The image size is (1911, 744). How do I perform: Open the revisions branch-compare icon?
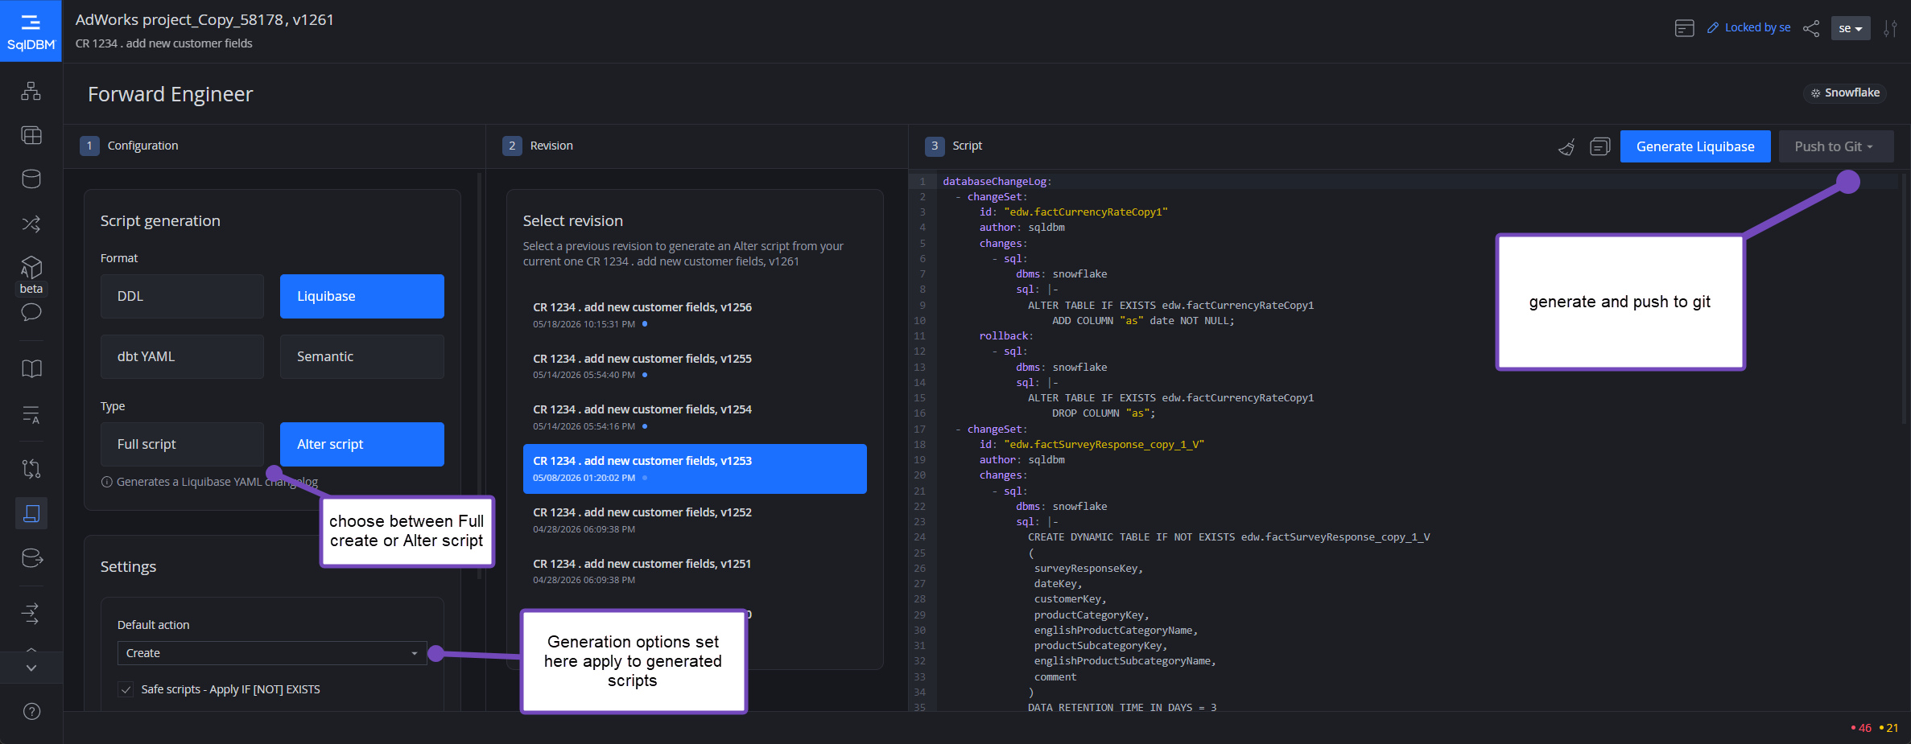pos(31,468)
